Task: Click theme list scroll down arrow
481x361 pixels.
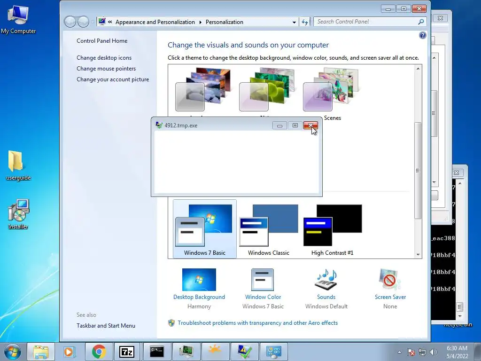Action: point(418,254)
